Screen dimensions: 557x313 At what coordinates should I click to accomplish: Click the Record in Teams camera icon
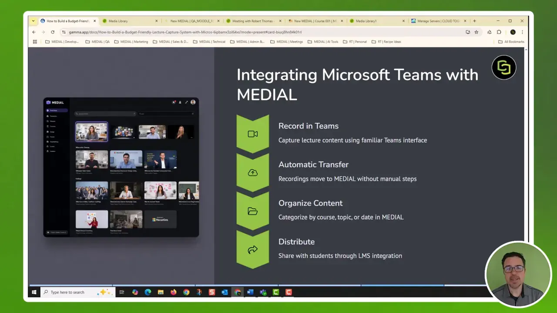point(253,134)
